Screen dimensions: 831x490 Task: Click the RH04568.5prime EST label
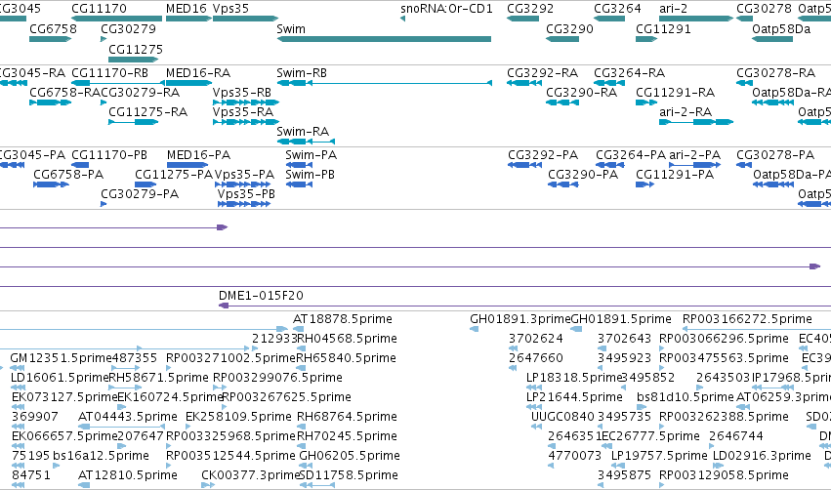point(347,339)
